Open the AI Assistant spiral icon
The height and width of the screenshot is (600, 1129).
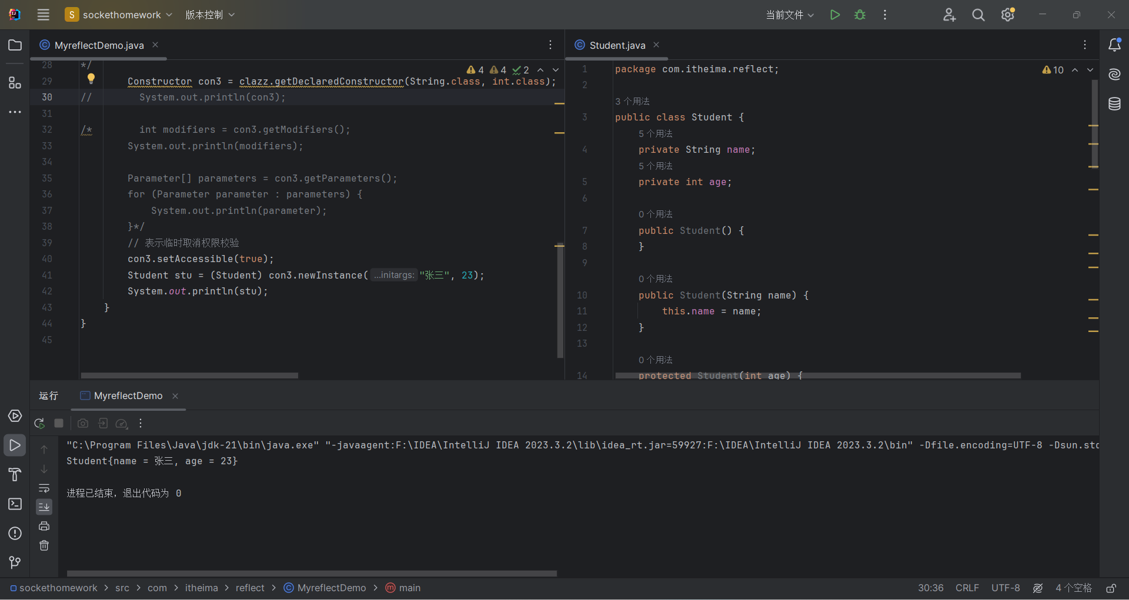tap(1114, 74)
